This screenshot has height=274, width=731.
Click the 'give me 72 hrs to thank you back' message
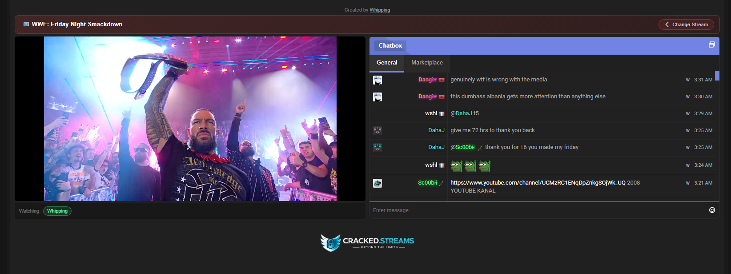tap(492, 130)
